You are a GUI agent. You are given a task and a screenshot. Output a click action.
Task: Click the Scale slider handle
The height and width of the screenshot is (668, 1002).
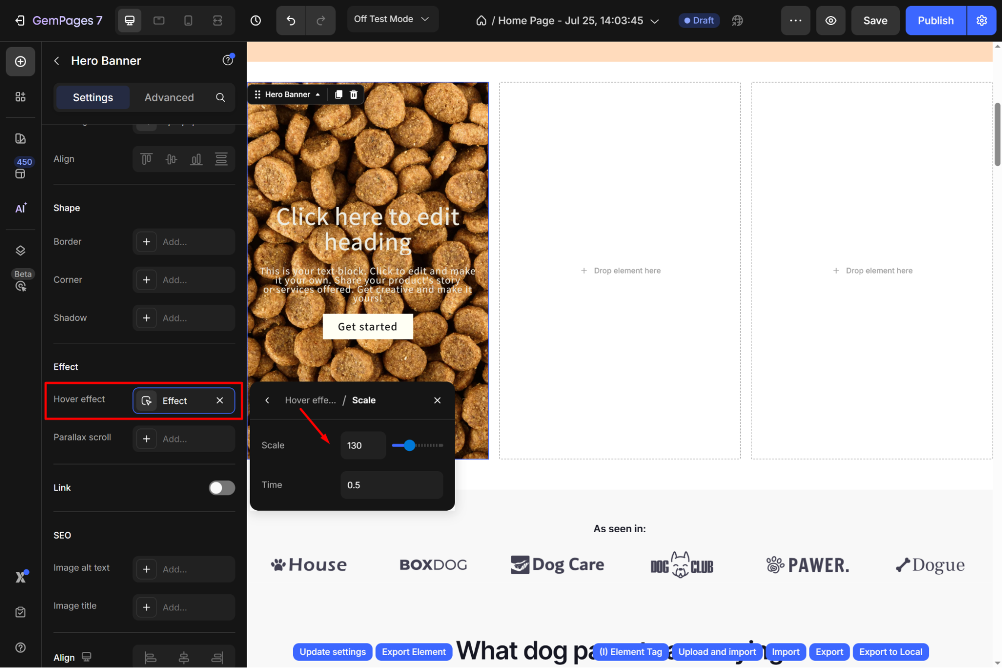click(x=410, y=445)
